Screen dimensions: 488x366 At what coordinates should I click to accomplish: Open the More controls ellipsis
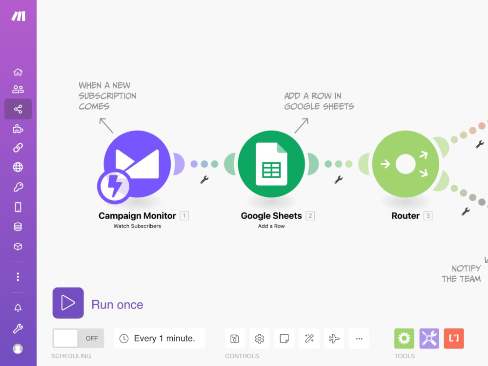click(359, 338)
